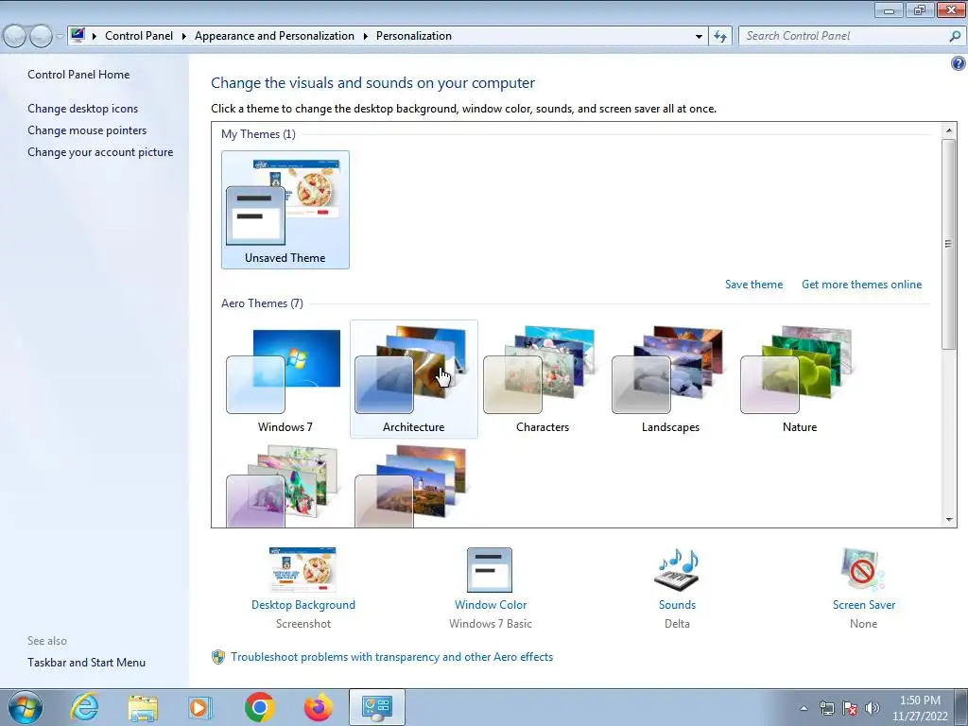This screenshot has width=968, height=726.
Task: Select the Unsaved Theme thumbnail
Action: click(x=285, y=210)
